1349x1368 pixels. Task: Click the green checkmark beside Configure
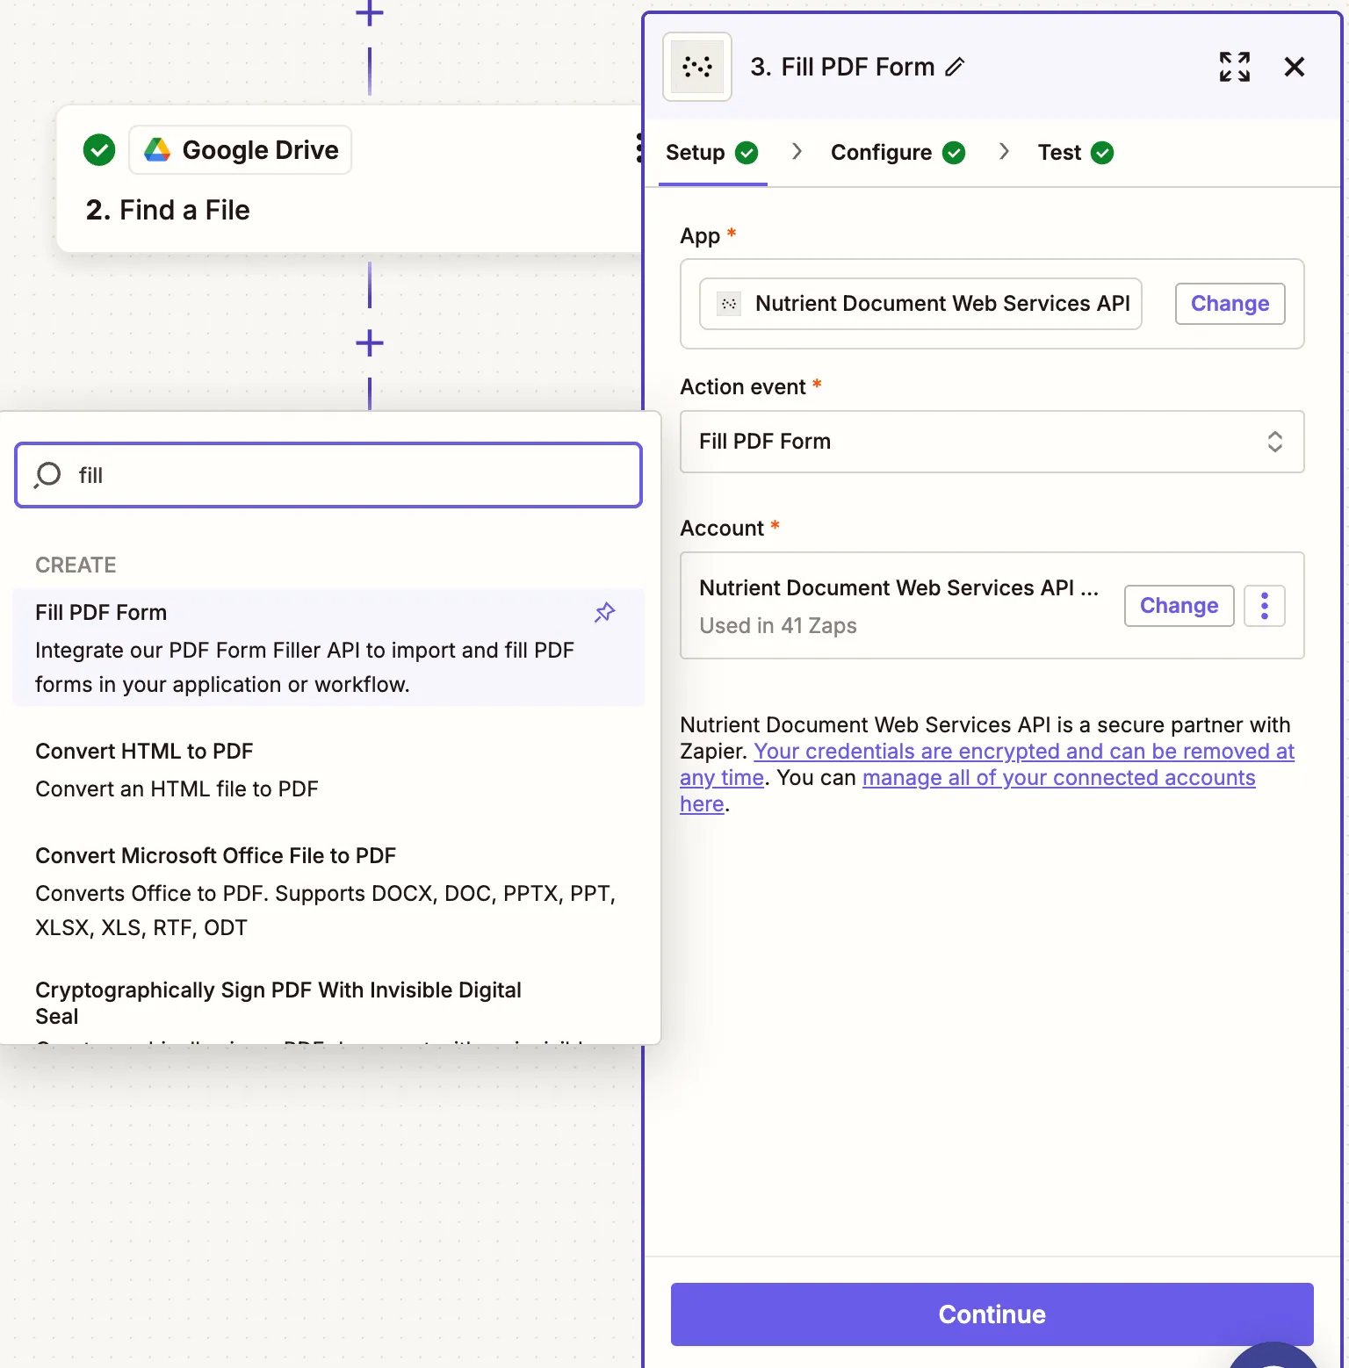click(955, 152)
